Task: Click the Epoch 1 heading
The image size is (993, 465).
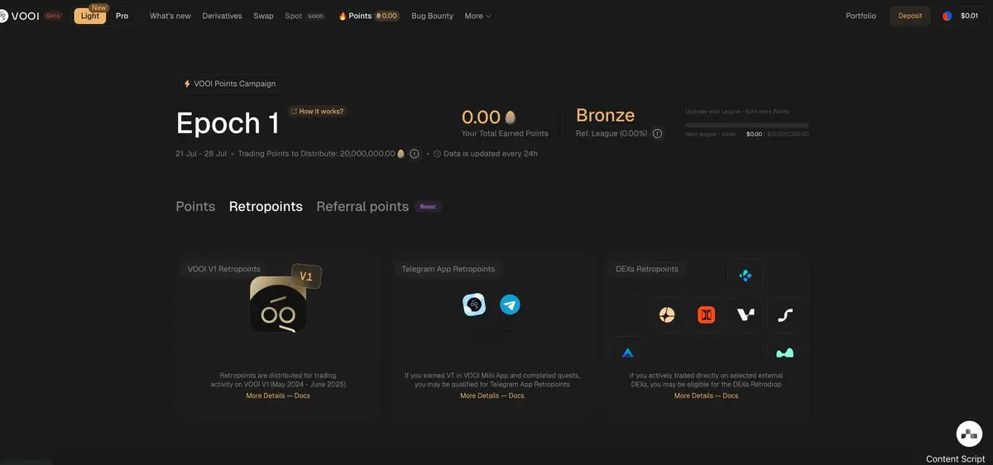Action: pyautogui.click(x=228, y=123)
